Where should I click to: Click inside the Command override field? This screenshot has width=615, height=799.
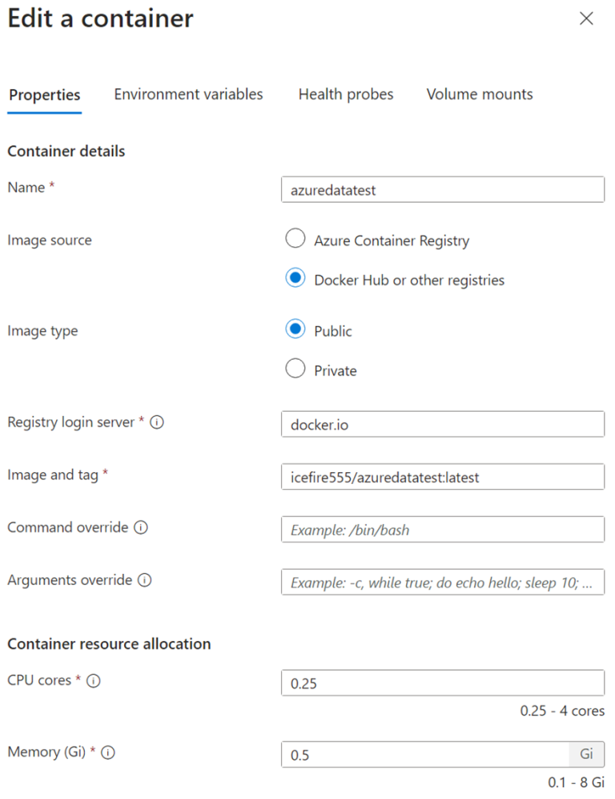[x=443, y=529]
